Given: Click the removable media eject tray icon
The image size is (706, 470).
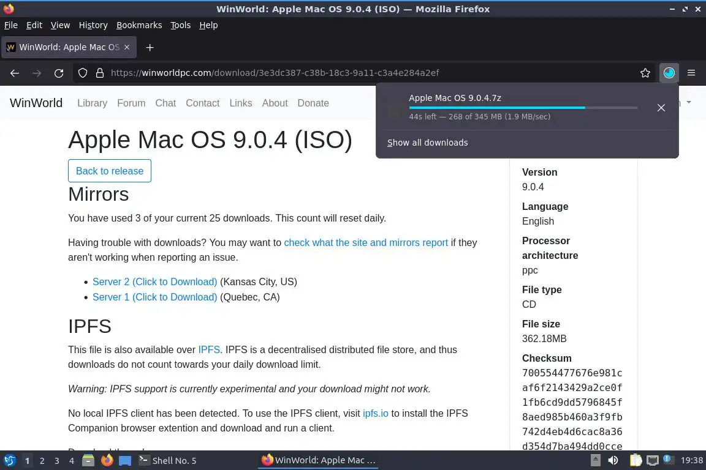Looking at the screenshot, I should (x=595, y=460).
